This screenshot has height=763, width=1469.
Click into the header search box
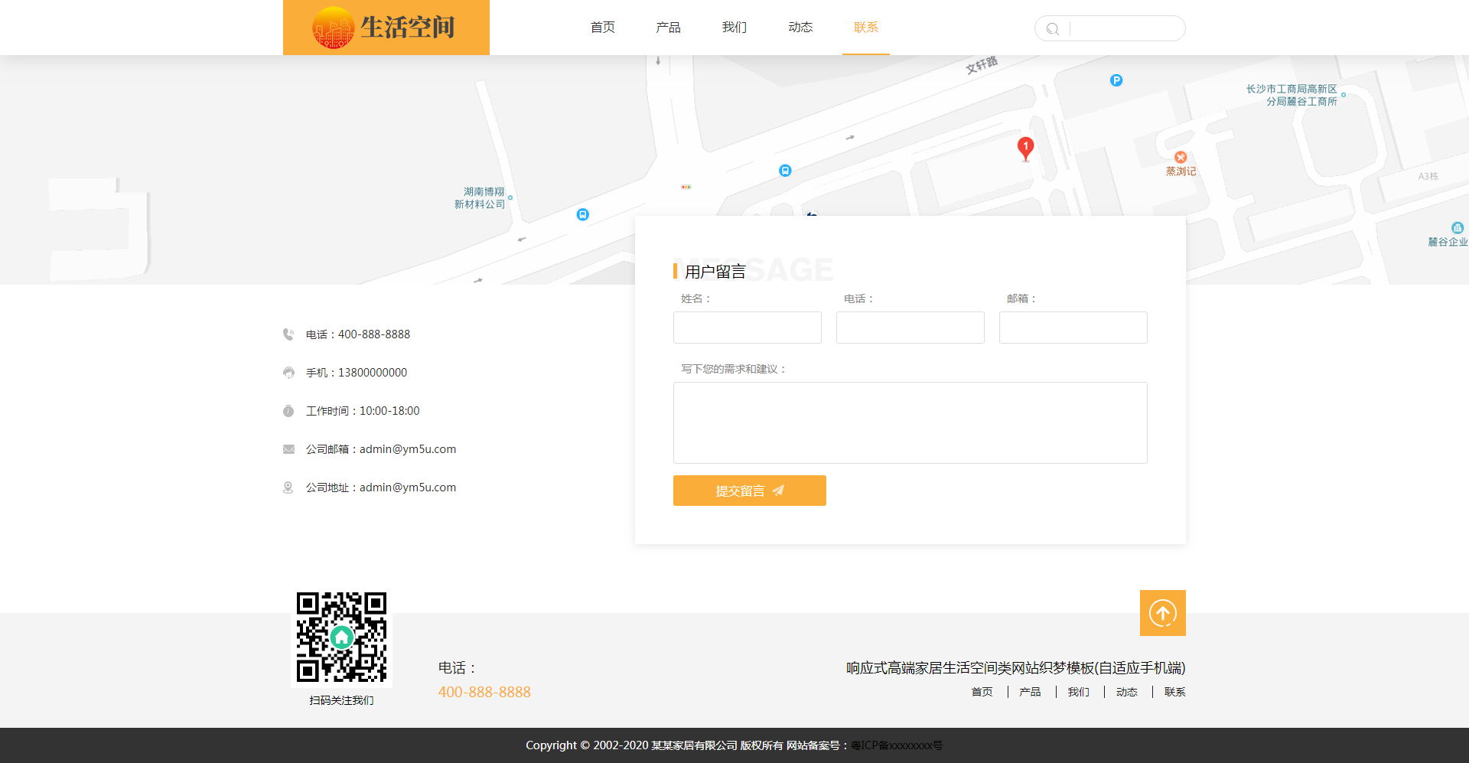click(x=1125, y=29)
